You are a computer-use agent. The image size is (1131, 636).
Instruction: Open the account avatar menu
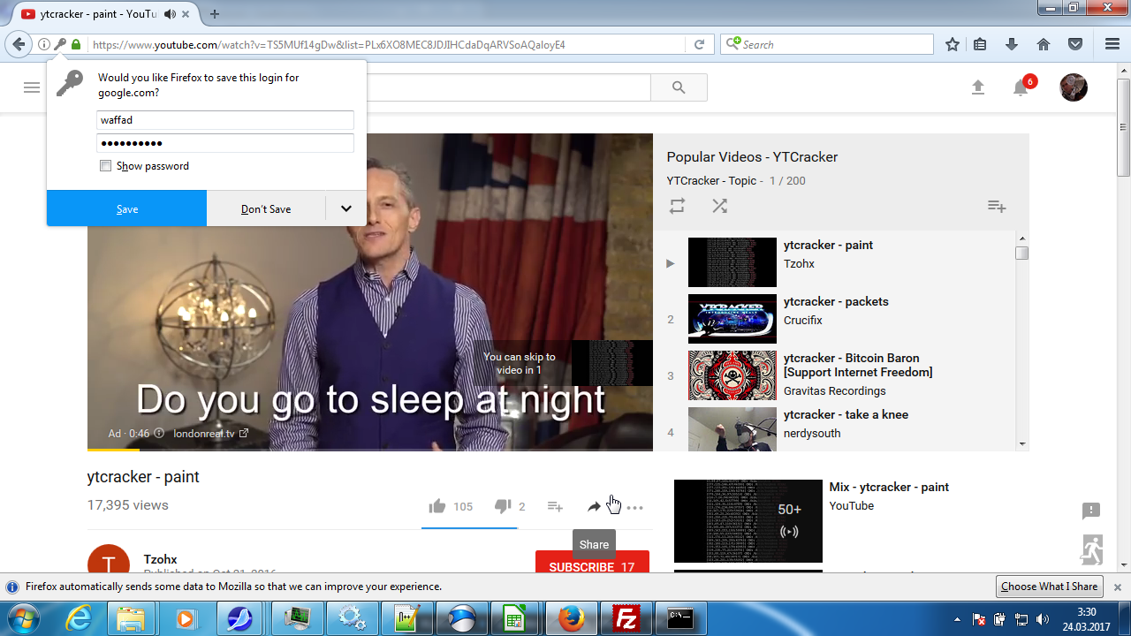(1074, 87)
